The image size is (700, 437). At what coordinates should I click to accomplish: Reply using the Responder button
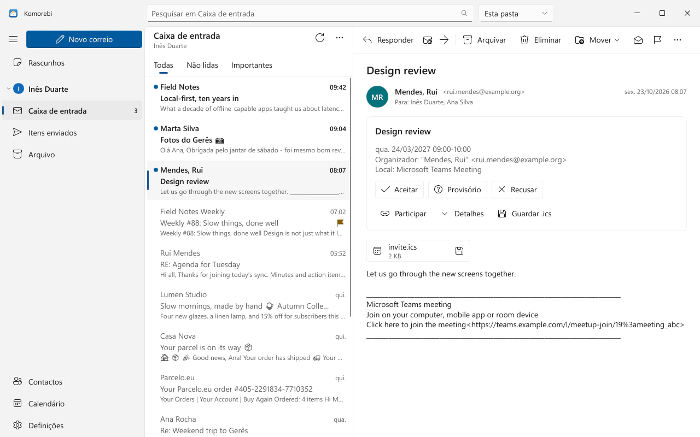pyautogui.click(x=388, y=40)
